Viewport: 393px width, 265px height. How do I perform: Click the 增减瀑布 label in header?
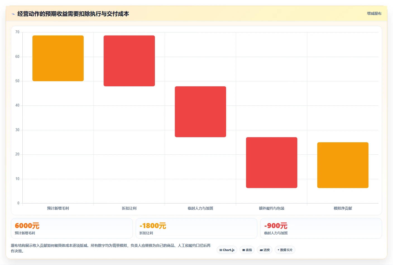374,13
